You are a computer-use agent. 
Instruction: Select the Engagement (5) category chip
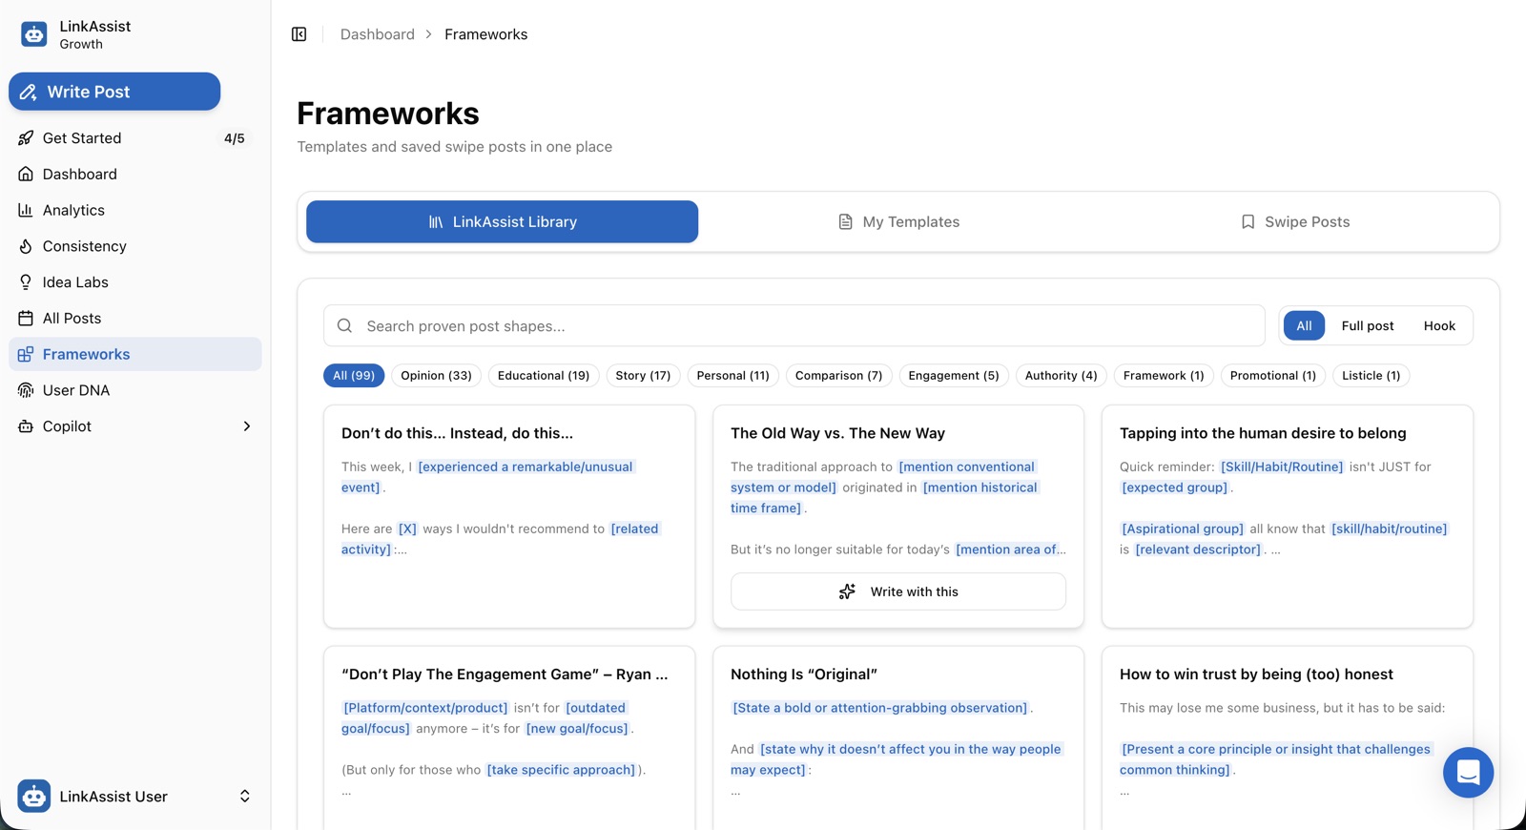tap(954, 376)
